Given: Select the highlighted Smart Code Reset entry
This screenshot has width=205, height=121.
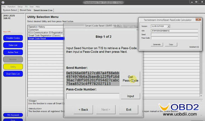Looking at the screenshot, I should coord(45,39).
